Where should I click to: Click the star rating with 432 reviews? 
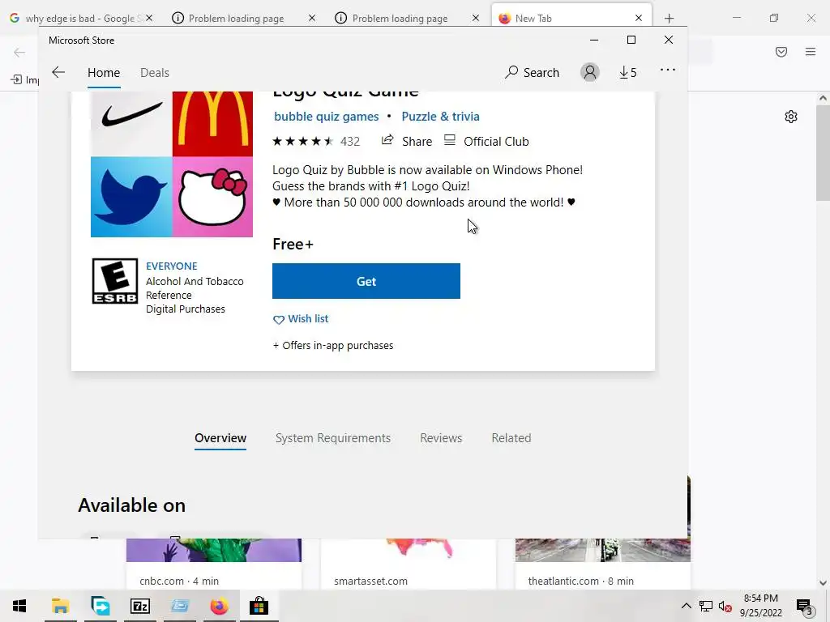316,141
